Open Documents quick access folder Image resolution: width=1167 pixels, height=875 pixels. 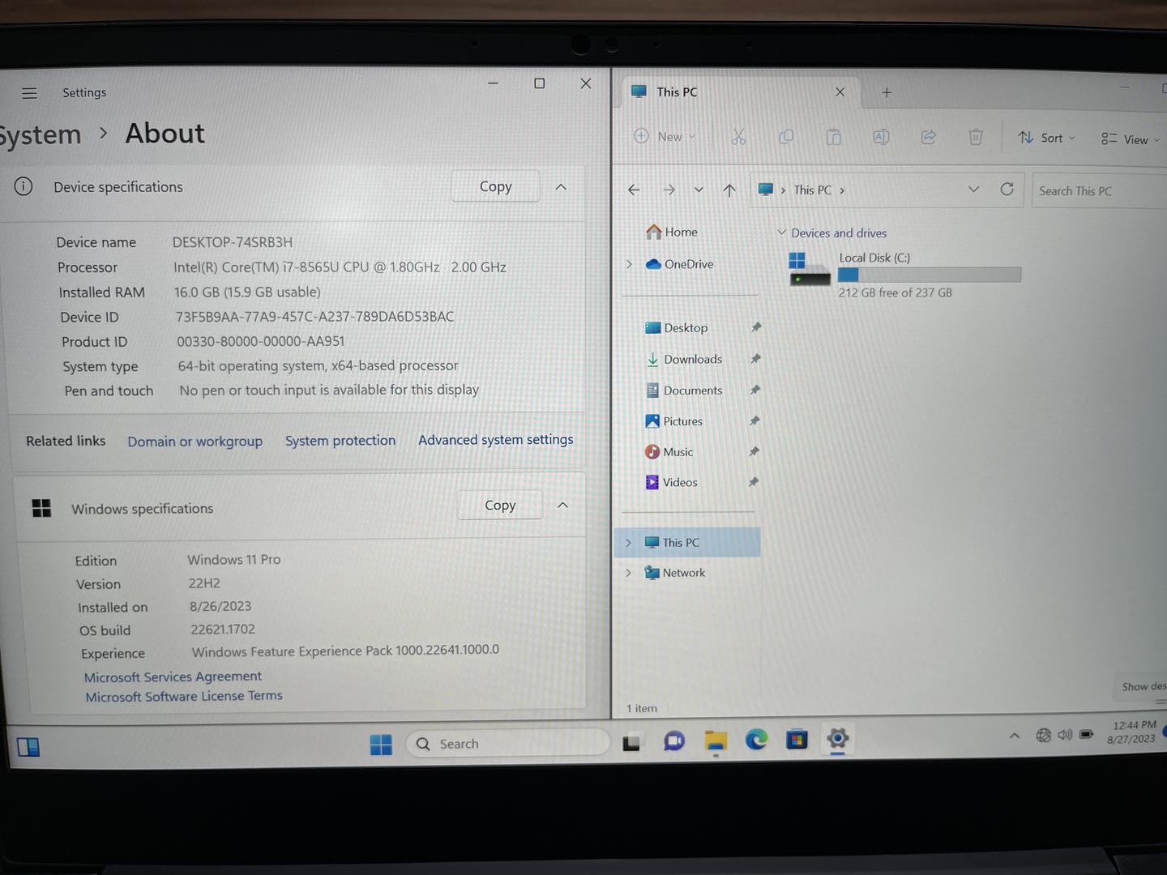[x=684, y=390]
